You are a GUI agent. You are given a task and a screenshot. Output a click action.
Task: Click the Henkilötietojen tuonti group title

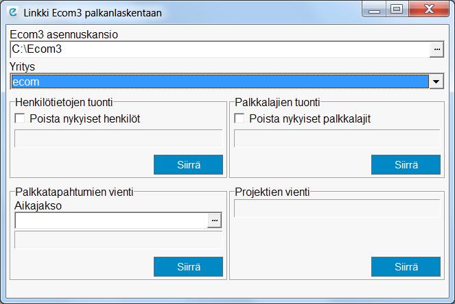click(64, 103)
